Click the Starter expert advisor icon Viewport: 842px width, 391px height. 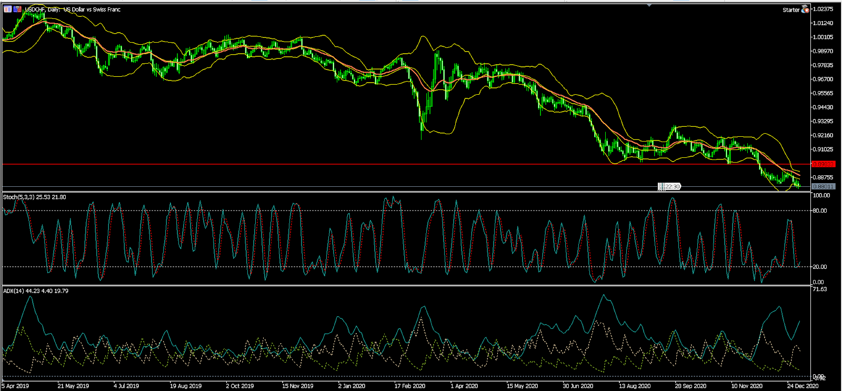pos(805,9)
